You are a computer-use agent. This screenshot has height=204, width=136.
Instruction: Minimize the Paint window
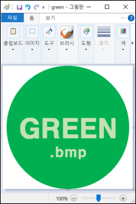[x=89, y=7]
